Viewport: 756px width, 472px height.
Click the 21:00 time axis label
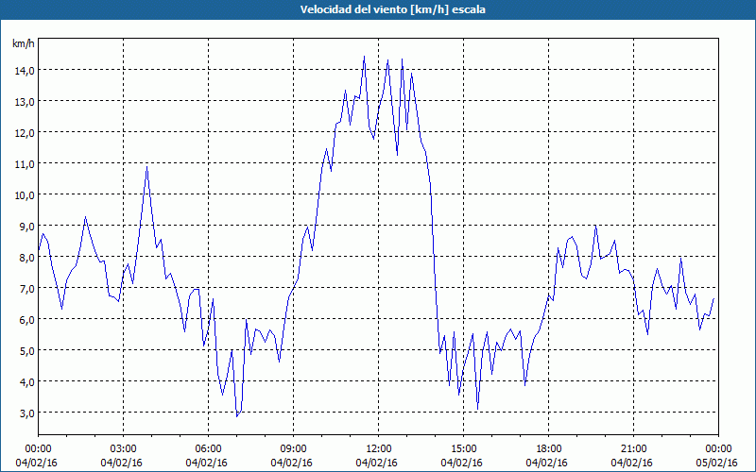[x=633, y=449]
